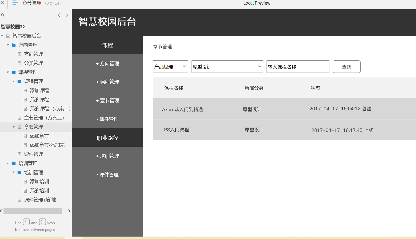Viewport: 416px width, 239px height.
Task: Click the scrollbar left arrow in sitemap
Action: [1, 211]
